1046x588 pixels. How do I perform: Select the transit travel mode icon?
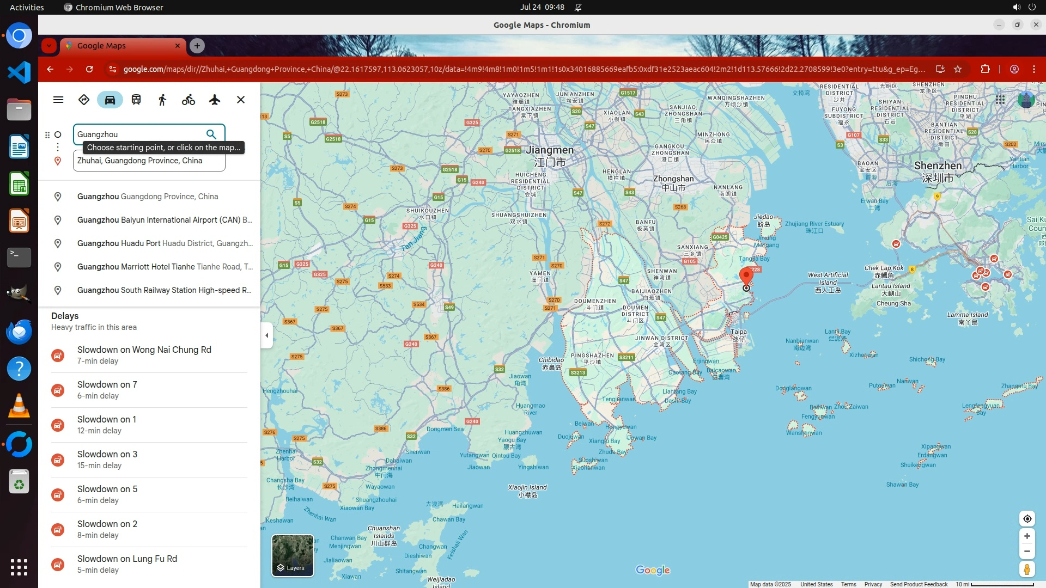[136, 100]
